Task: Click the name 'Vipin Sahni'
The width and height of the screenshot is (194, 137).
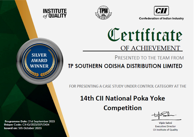Action: point(165,123)
